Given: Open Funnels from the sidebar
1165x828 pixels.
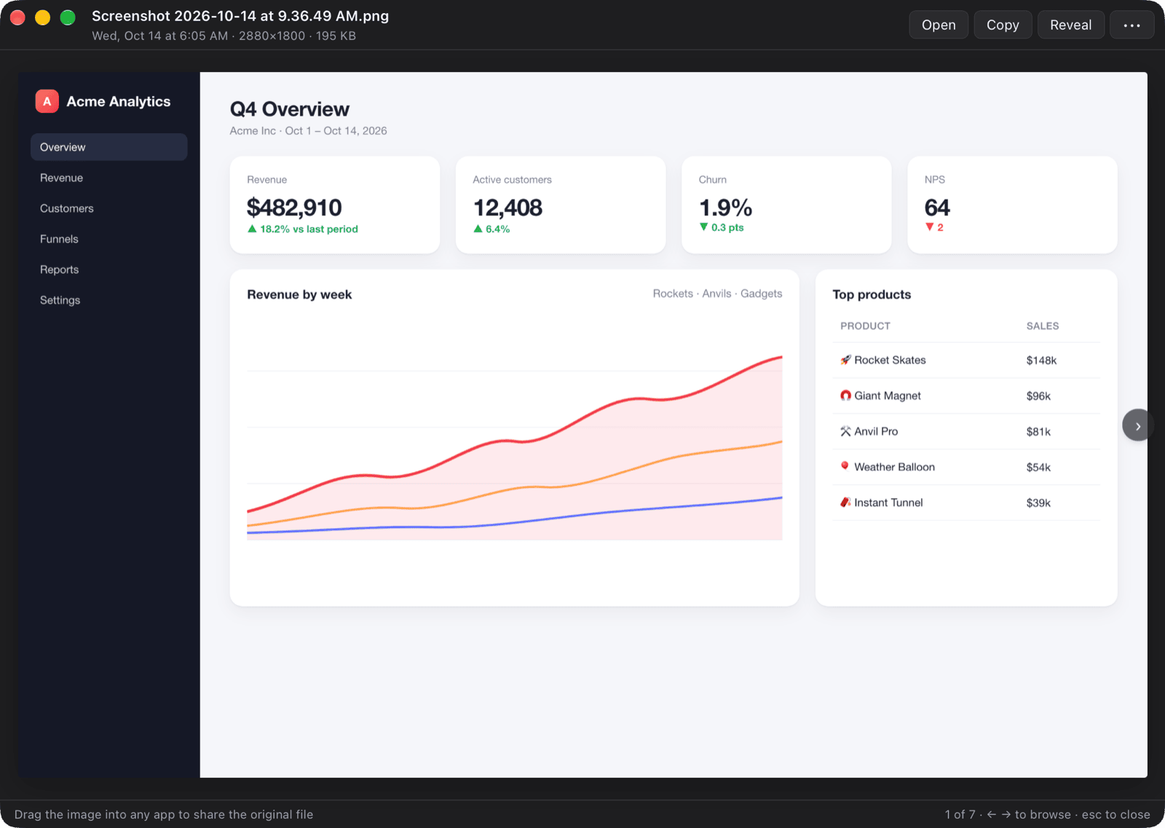Looking at the screenshot, I should tap(108, 239).
